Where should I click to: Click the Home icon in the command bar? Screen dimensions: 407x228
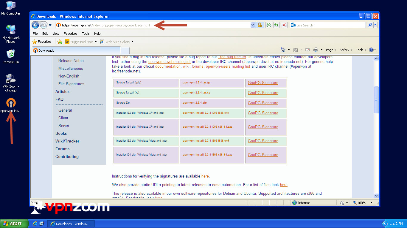tap(283, 50)
